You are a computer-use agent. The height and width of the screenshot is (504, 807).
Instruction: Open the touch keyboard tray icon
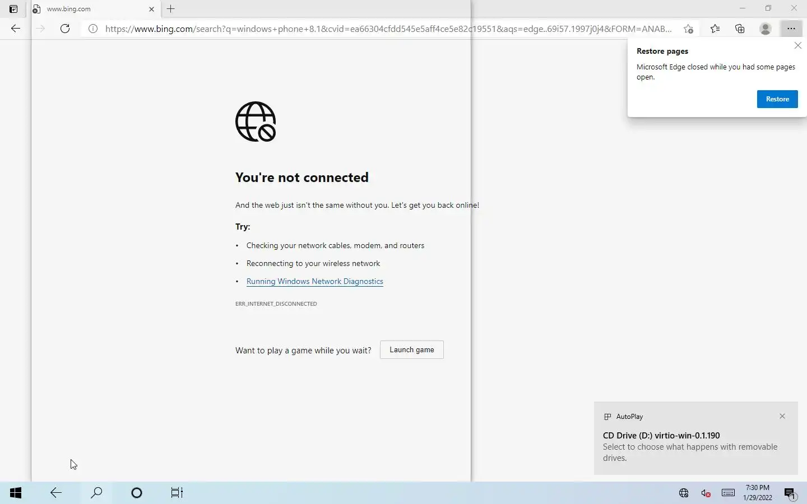[729, 493]
